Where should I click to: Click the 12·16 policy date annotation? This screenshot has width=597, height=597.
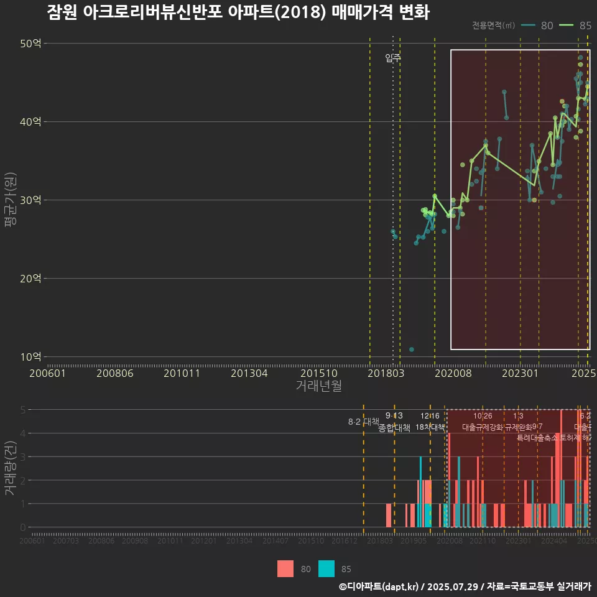(x=430, y=416)
